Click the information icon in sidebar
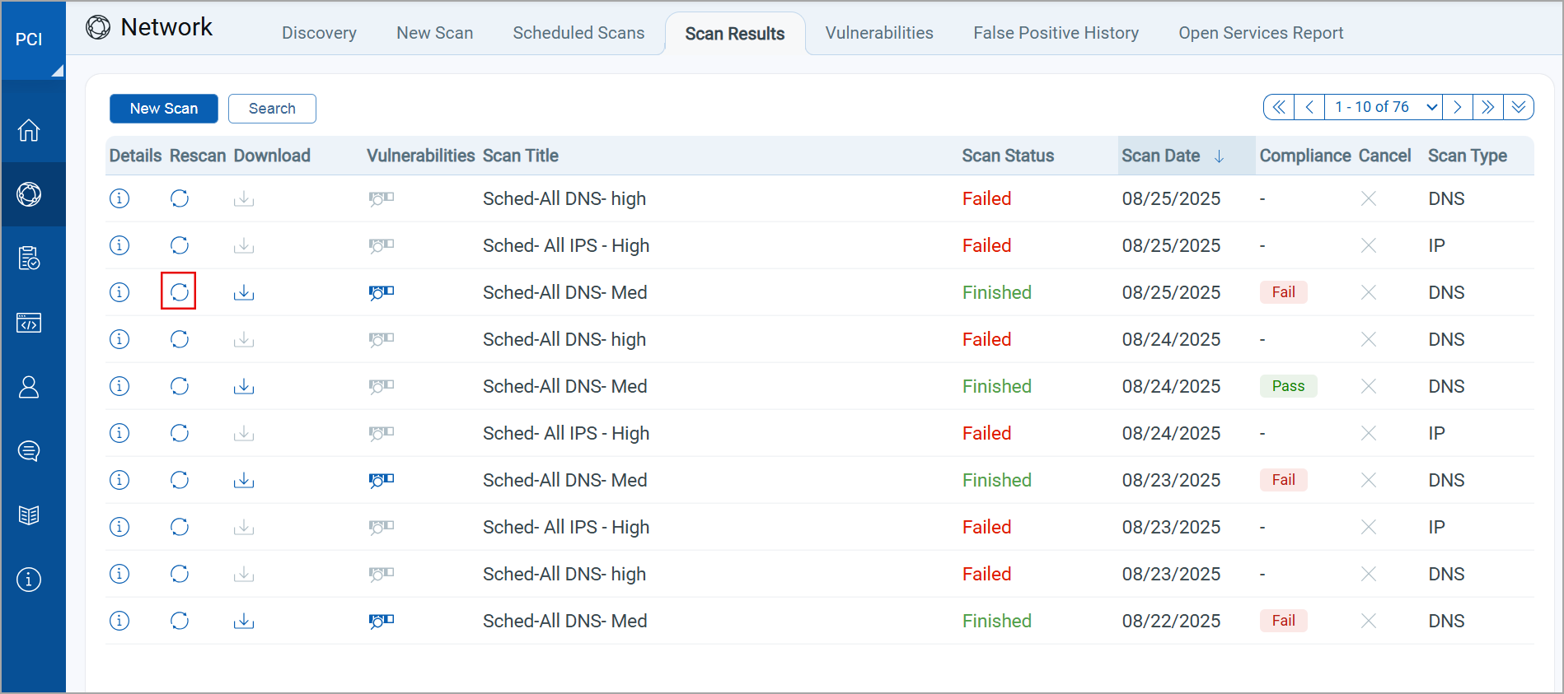The height and width of the screenshot is (694, 1564). pos(29,580)
